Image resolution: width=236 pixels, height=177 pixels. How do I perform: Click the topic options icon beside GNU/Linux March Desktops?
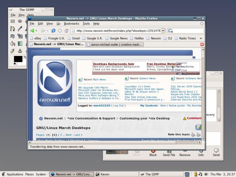coord(198,127)
